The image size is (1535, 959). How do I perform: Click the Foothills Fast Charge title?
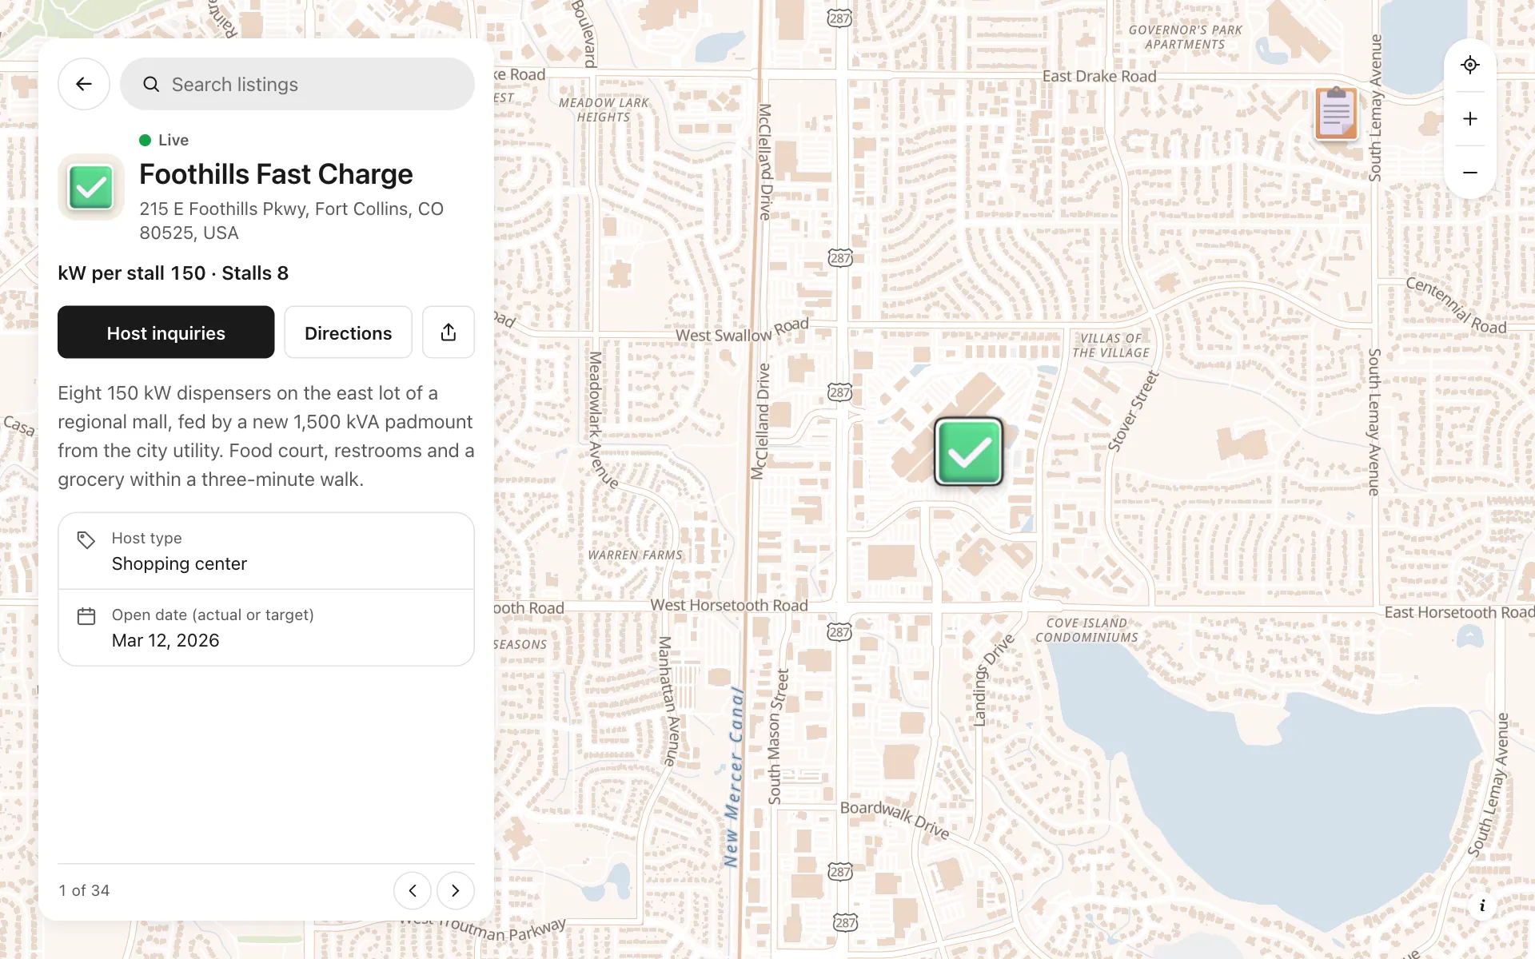tap(276, 174)
